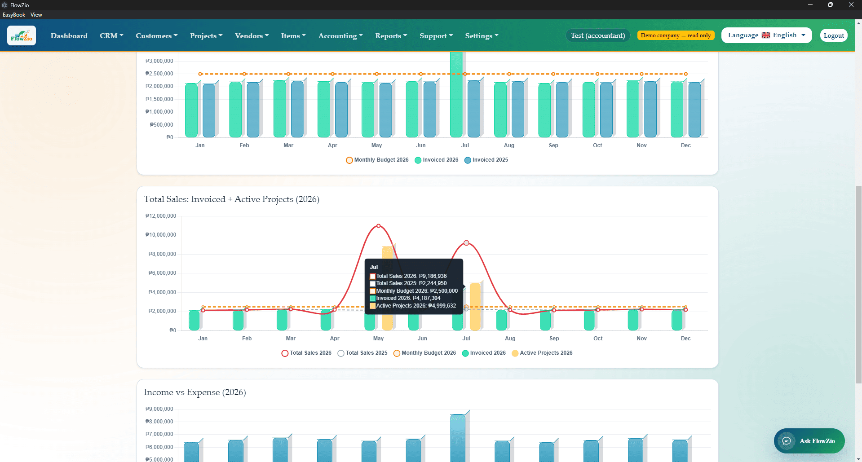Open the EasyBook menu
862x462 pixels.
point(14,15)
